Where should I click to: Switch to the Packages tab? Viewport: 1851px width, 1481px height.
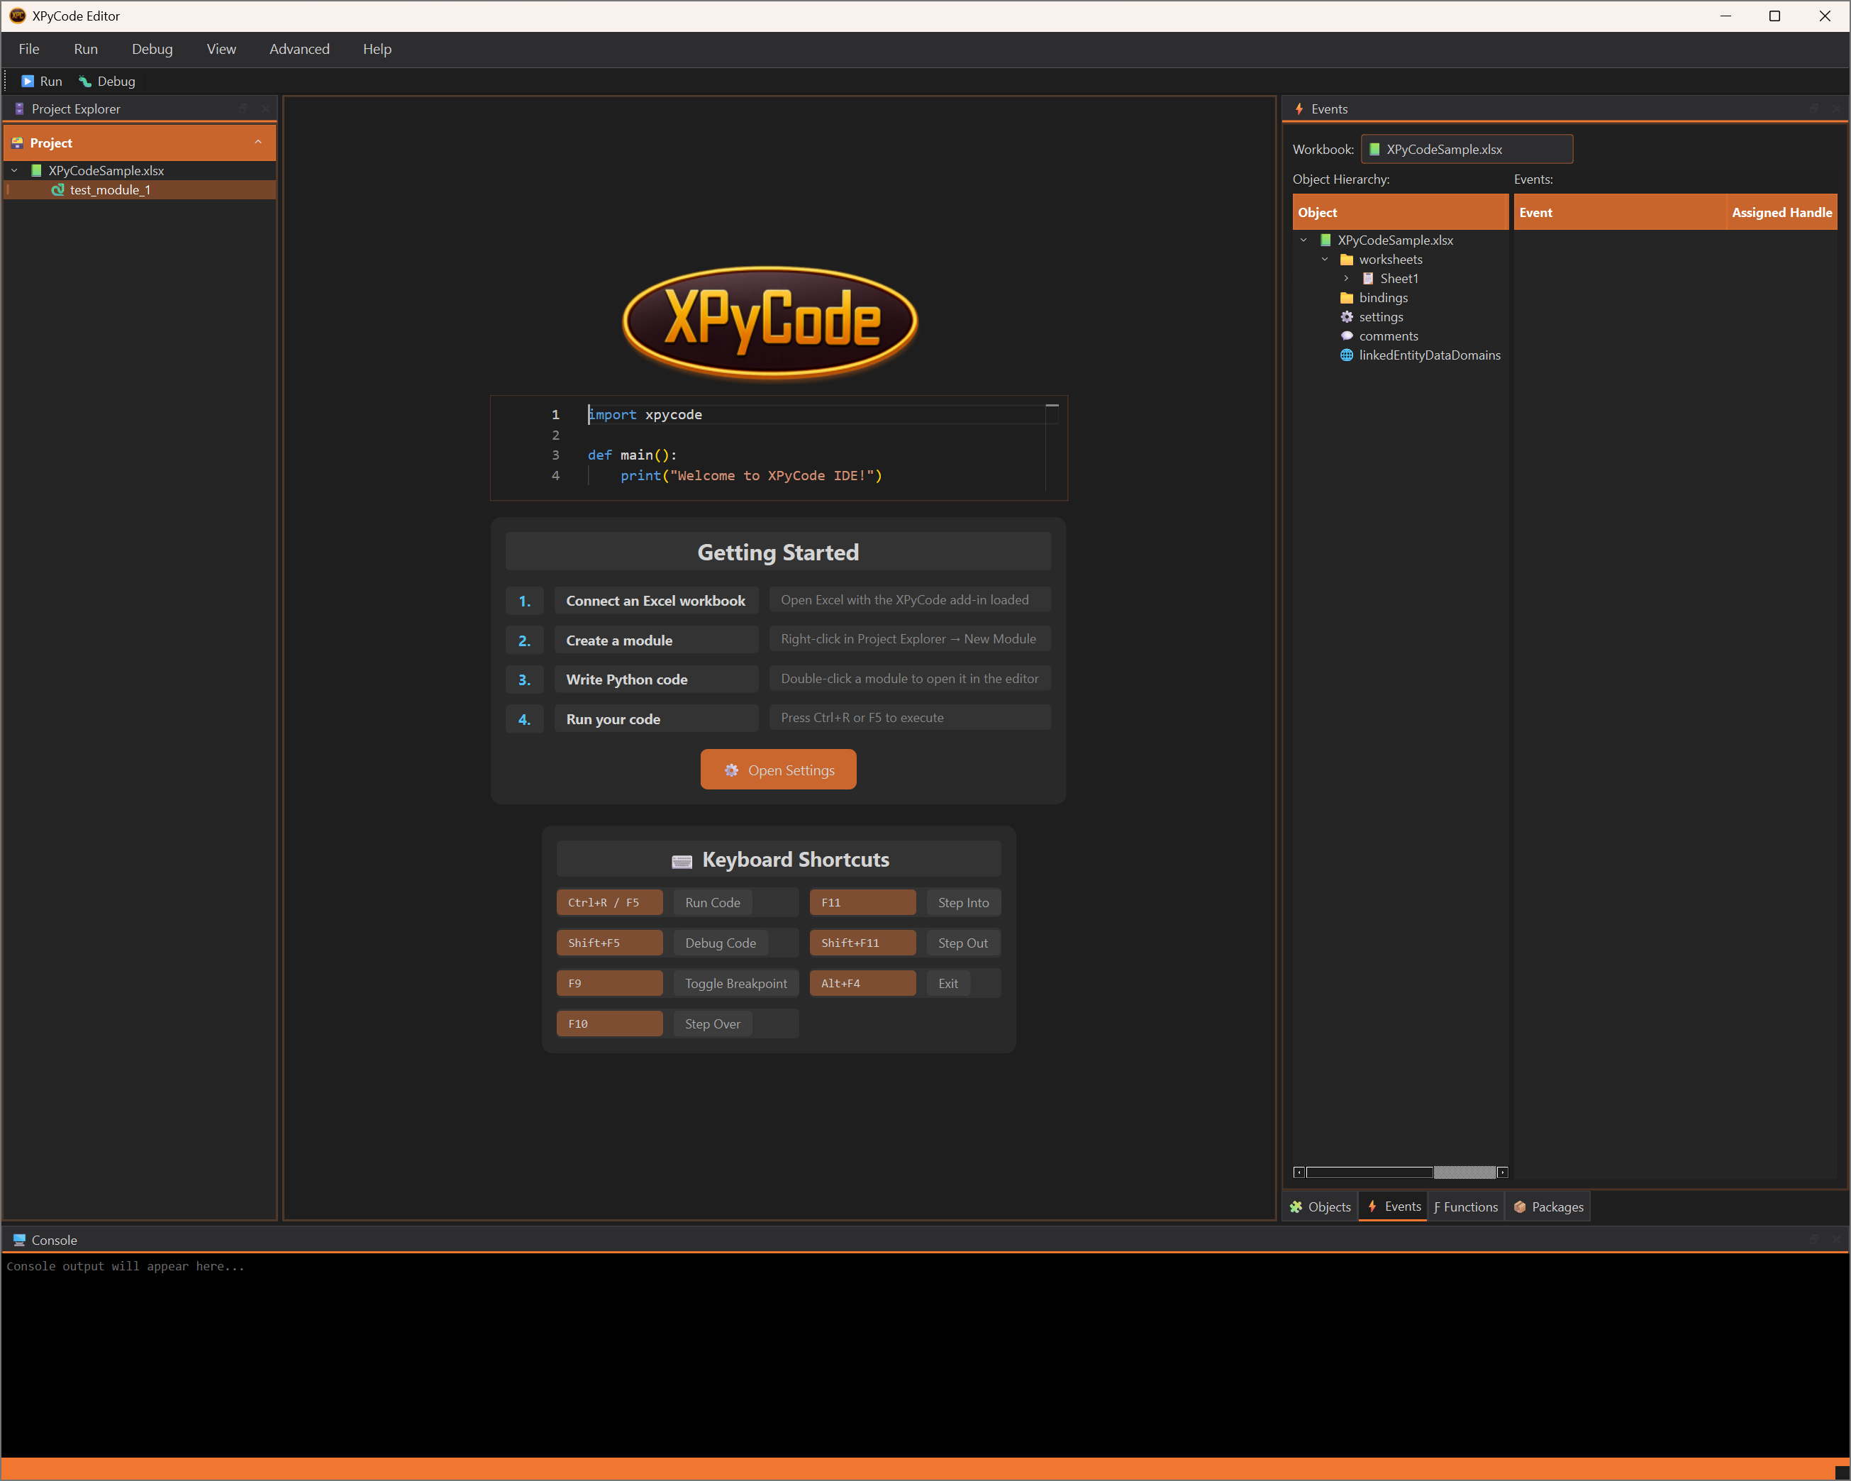pyautogui.click(x=1549, y=1207)
